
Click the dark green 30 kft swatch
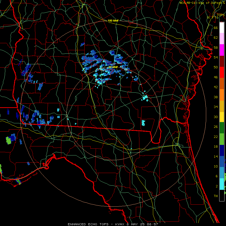click(222, 128)
